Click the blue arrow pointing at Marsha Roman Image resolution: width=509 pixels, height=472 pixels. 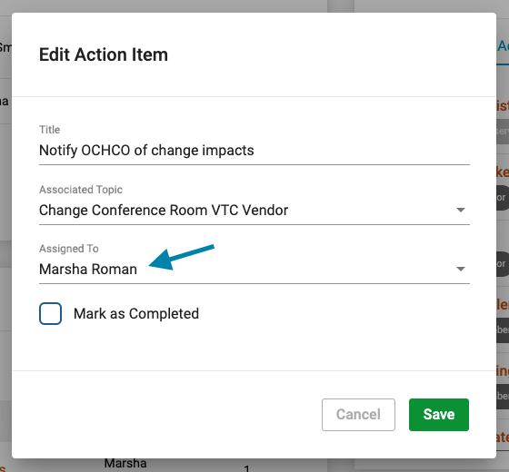click(x=181, y=258)
